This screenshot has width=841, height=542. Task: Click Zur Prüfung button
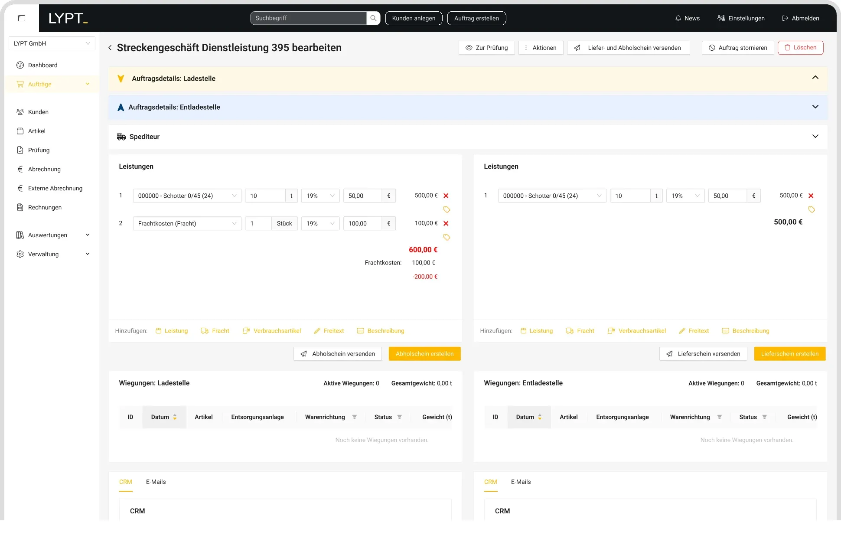(x=487, y=48)
